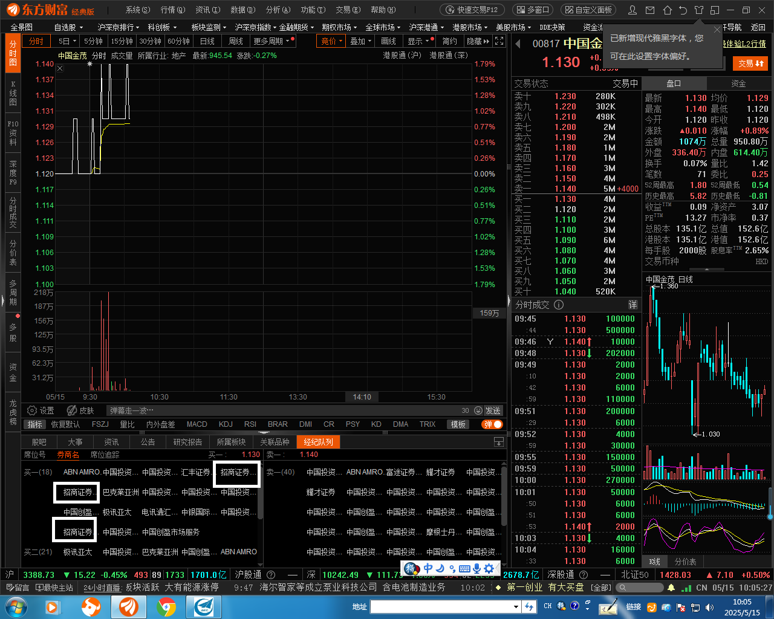Expand 自选股 dropdown menu
Screen dimensions: 774x619
68,27
